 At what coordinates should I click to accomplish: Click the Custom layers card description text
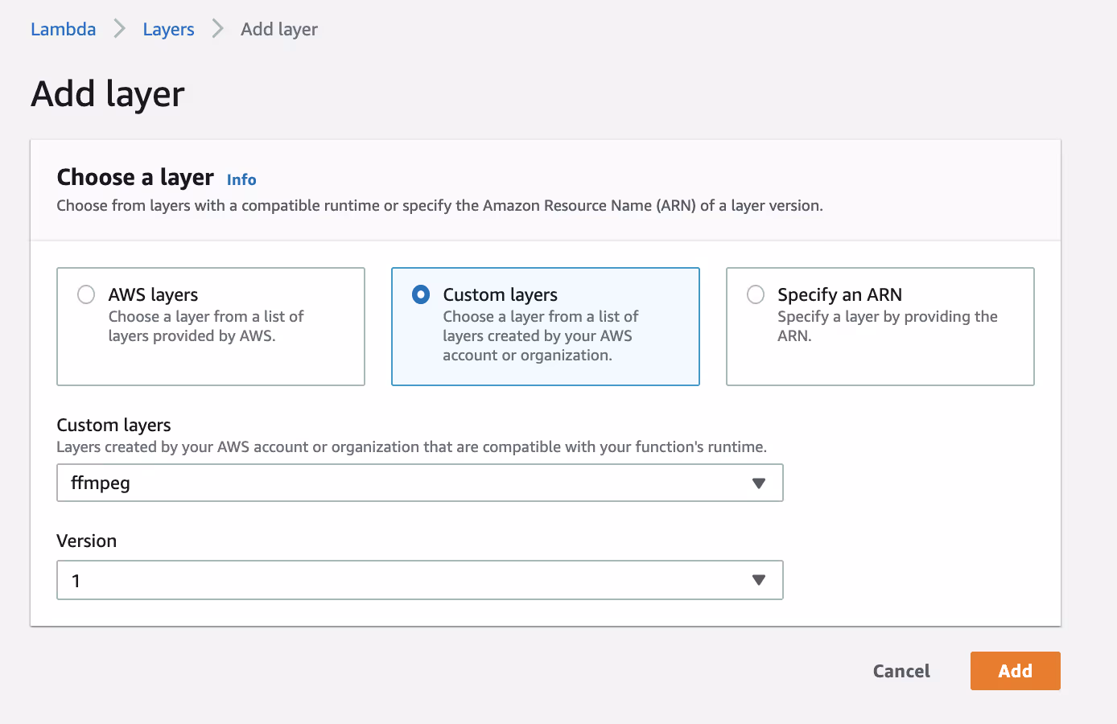point(539,336)
